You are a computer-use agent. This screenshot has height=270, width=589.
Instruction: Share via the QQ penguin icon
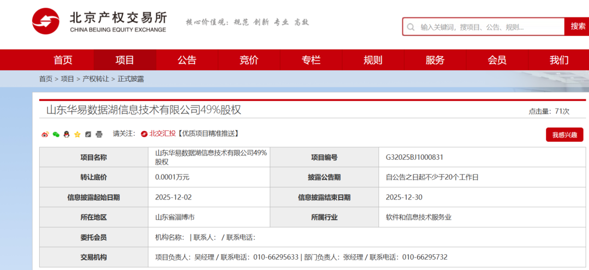tap(67, 134)
